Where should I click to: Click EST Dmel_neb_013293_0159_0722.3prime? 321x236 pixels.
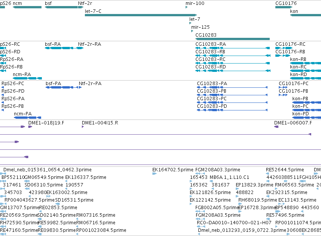(x=242, y=230)
